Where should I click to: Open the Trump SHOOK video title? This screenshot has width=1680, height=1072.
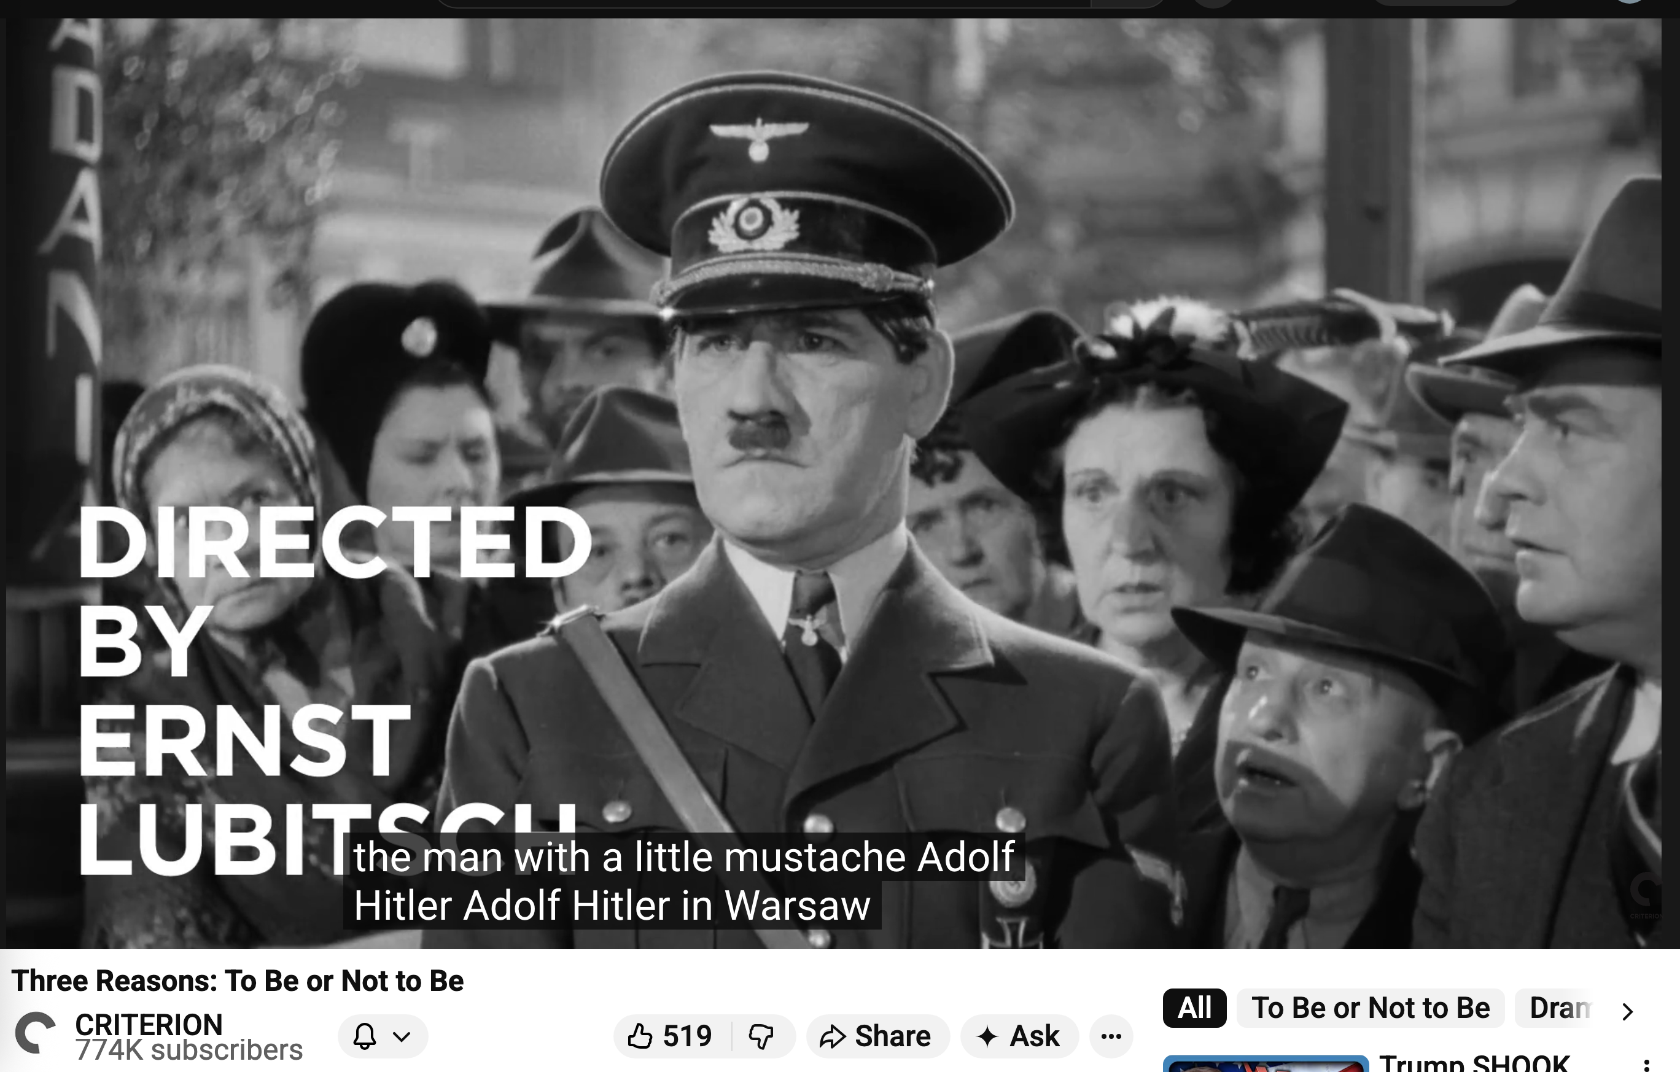point(1474,1063)
